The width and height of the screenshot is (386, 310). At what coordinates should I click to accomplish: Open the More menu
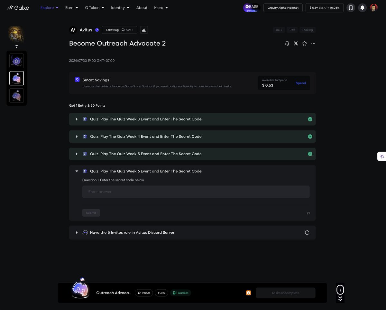point(161,7)
